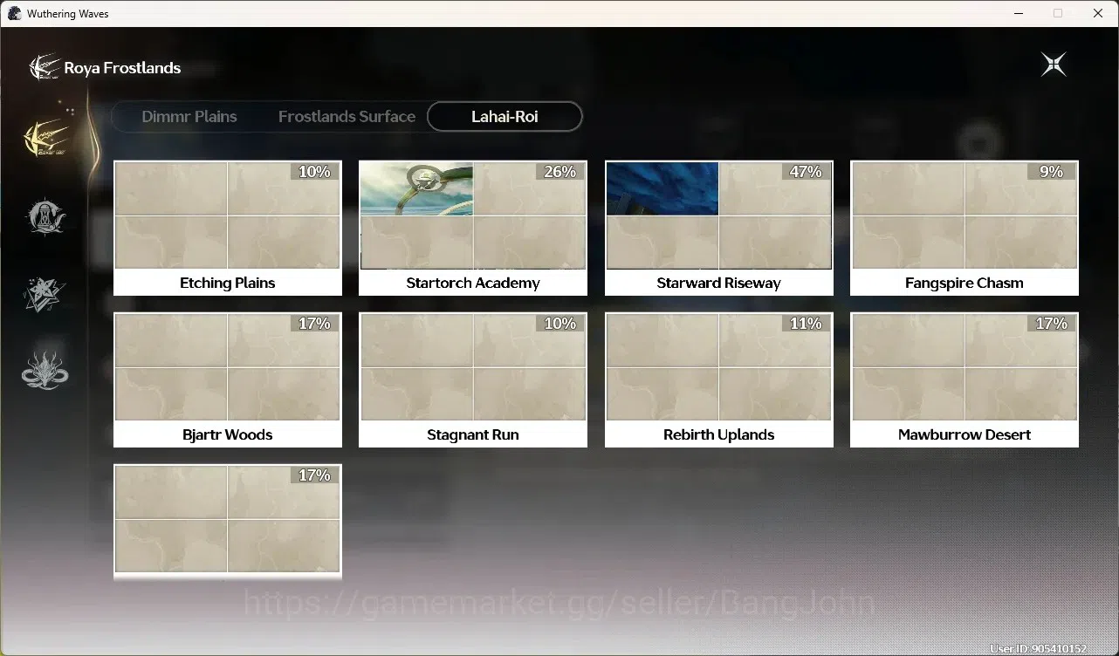Select the dragon-like region emblem in sidebar
The image size is (1119, 656).
[45, 370]
